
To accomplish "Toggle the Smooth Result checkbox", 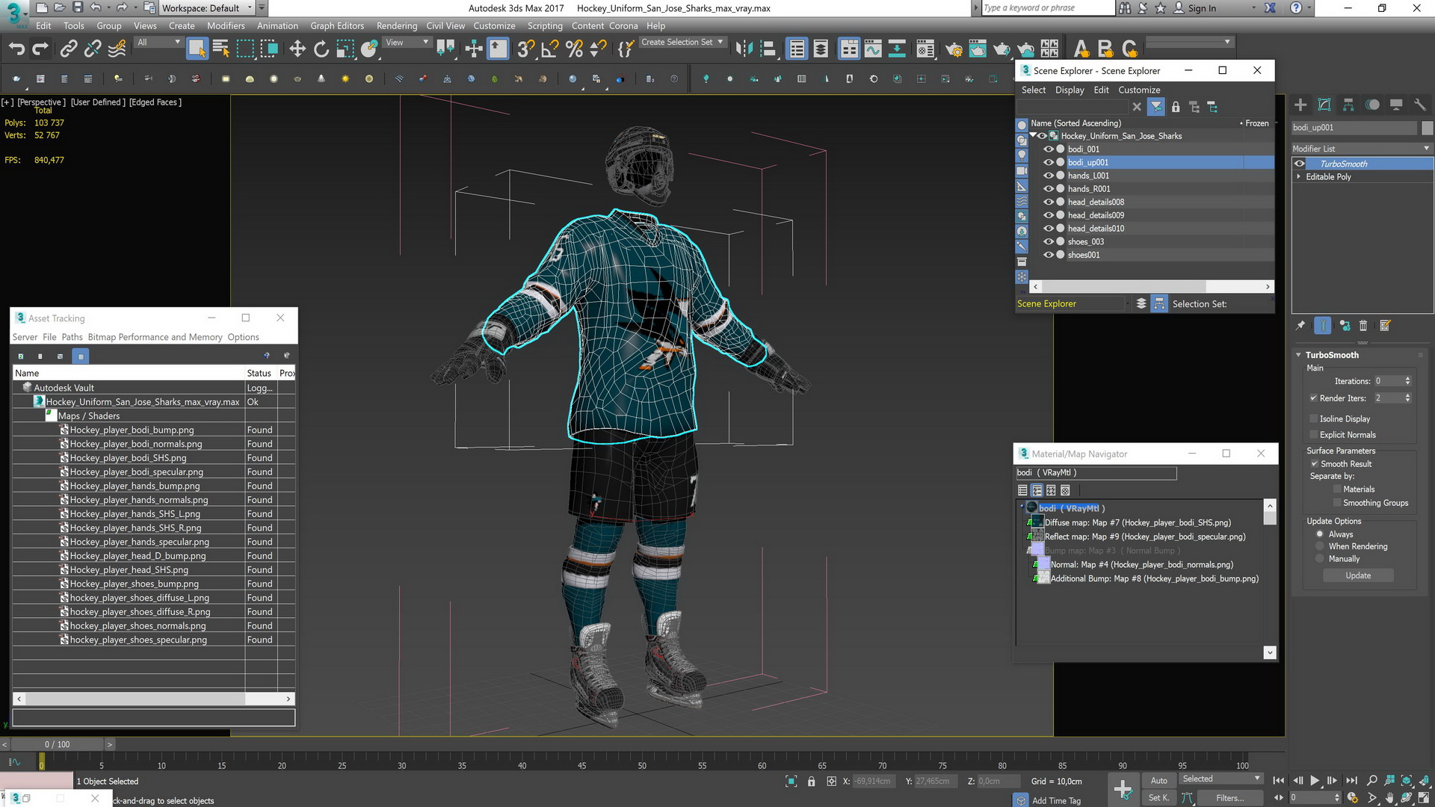I will (1315, 464).
